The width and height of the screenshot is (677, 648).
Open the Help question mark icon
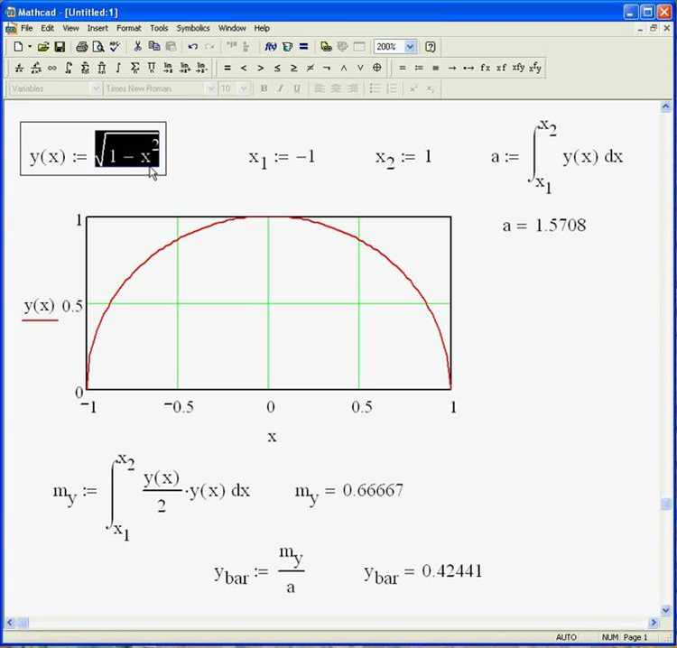tap(430, 47)
